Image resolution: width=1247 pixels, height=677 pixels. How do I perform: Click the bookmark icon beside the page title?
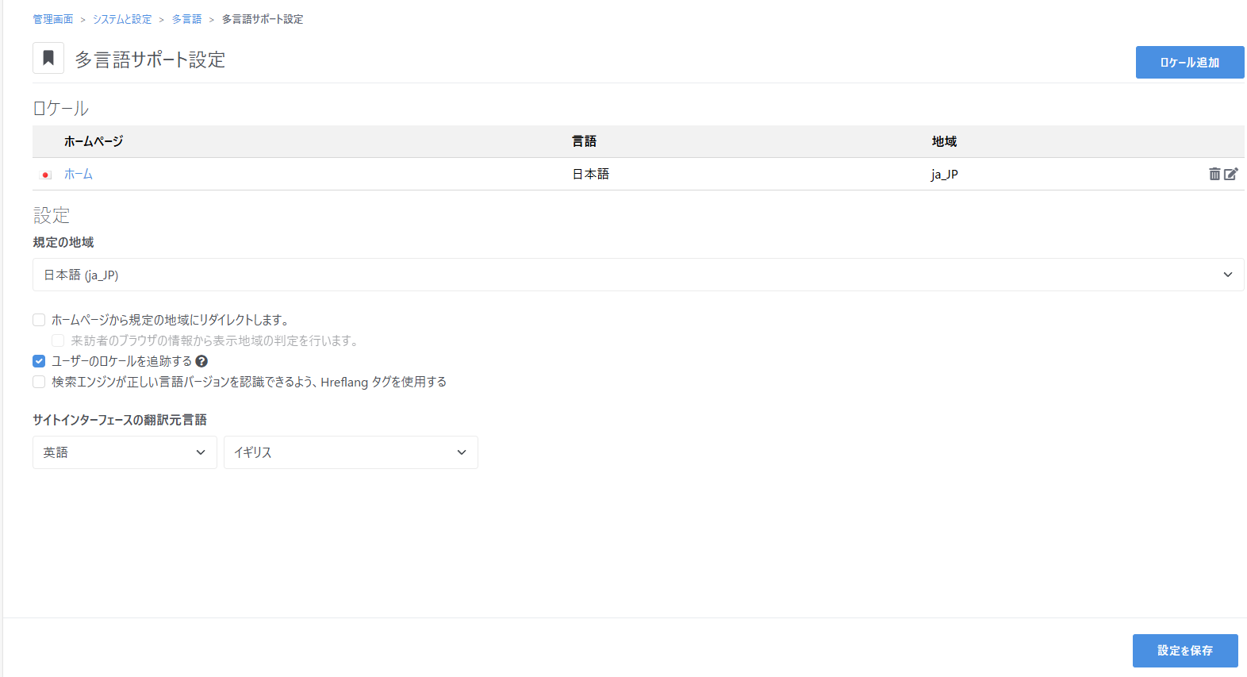point(48,58)
